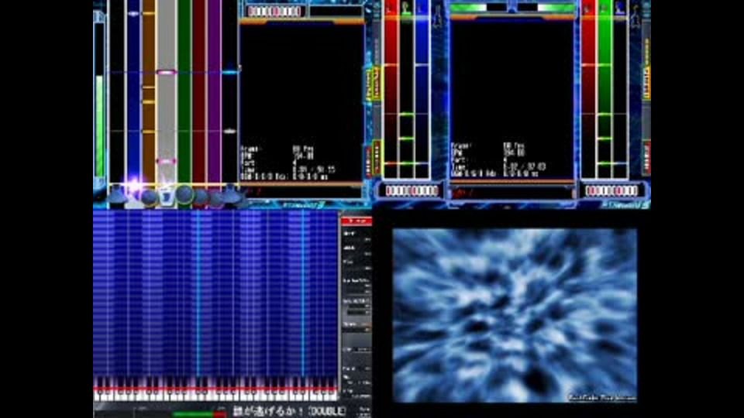
Task: Tap the key button under the 7-key dark red lane
Action: tap(200, 196)
